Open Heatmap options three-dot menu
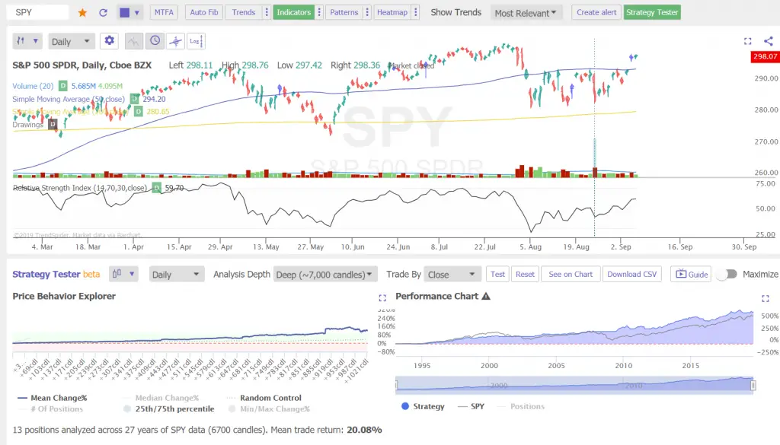The width and height of the screenshot is (780, 445). (416, 12)
